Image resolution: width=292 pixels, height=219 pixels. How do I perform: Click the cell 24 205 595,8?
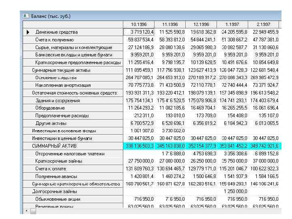(232, 32)
